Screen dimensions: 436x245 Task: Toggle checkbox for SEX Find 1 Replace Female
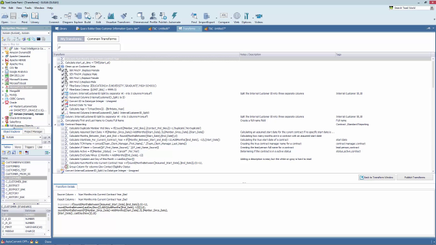63,78
